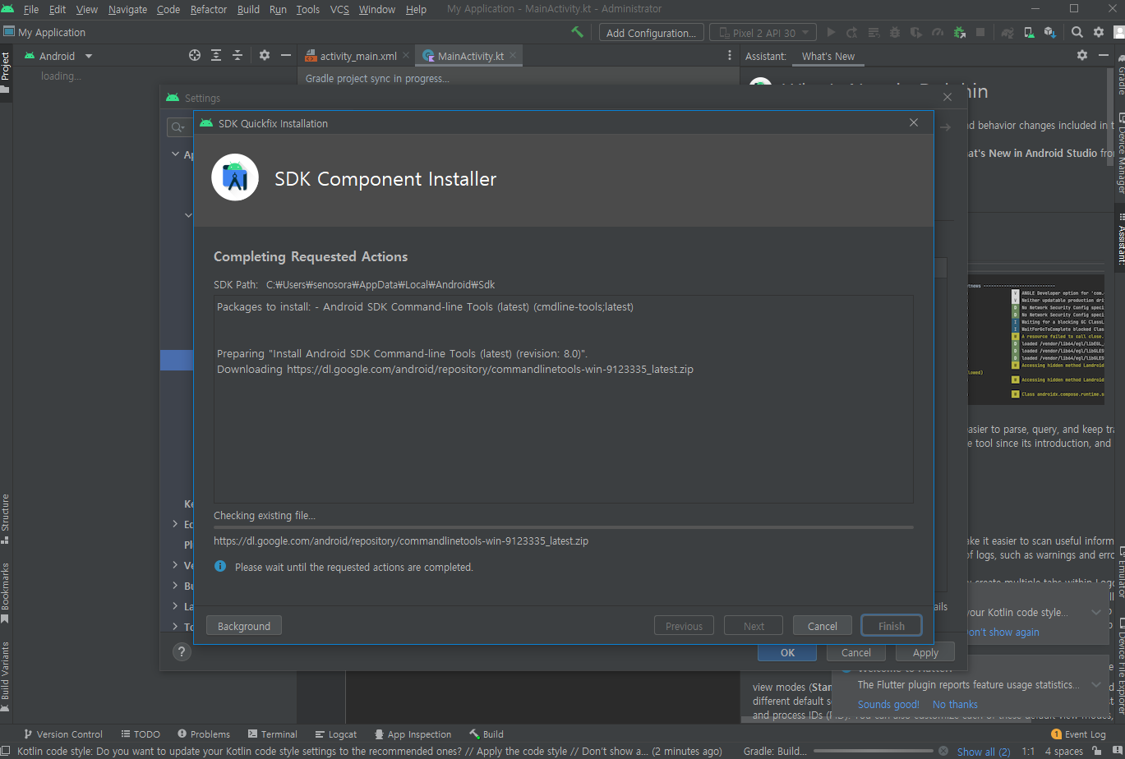Open the File menu
This screenshot has height=759, width=1125.
(x=31, y=9)
